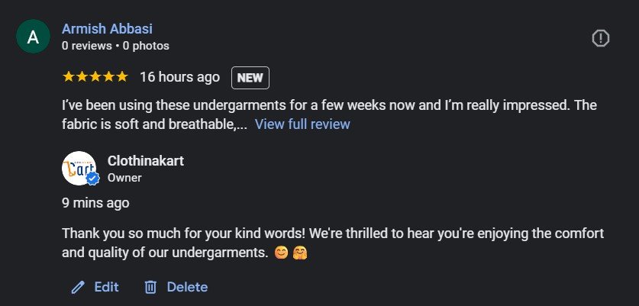
Task: Click the smiling face emoji in the reply
Action: [281, 251]
